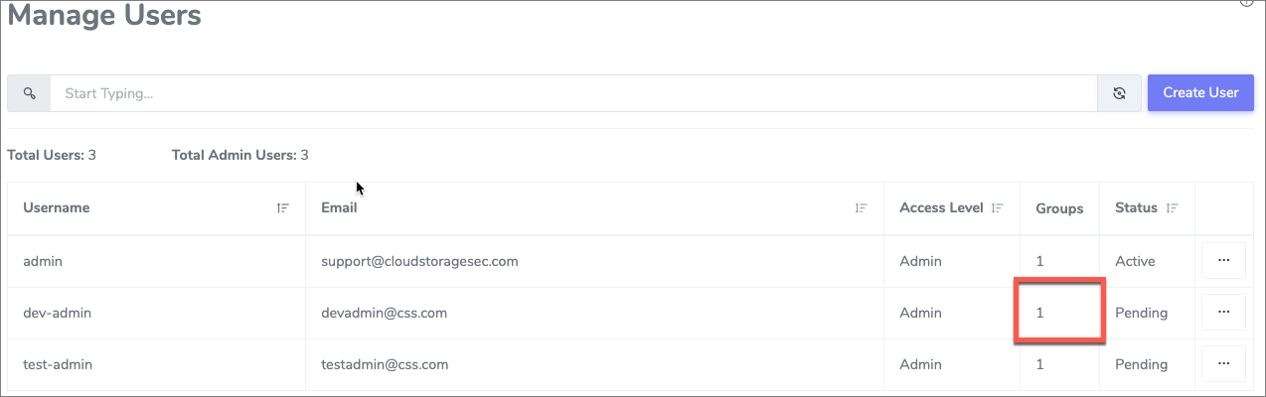Sort by Email column icon
Viewport: 1266px width, 397px height.
click(x=862, y=208)
